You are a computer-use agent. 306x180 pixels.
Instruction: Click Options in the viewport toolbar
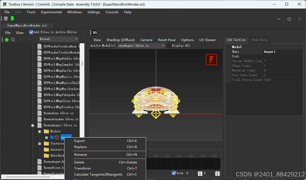pos(187,40)
